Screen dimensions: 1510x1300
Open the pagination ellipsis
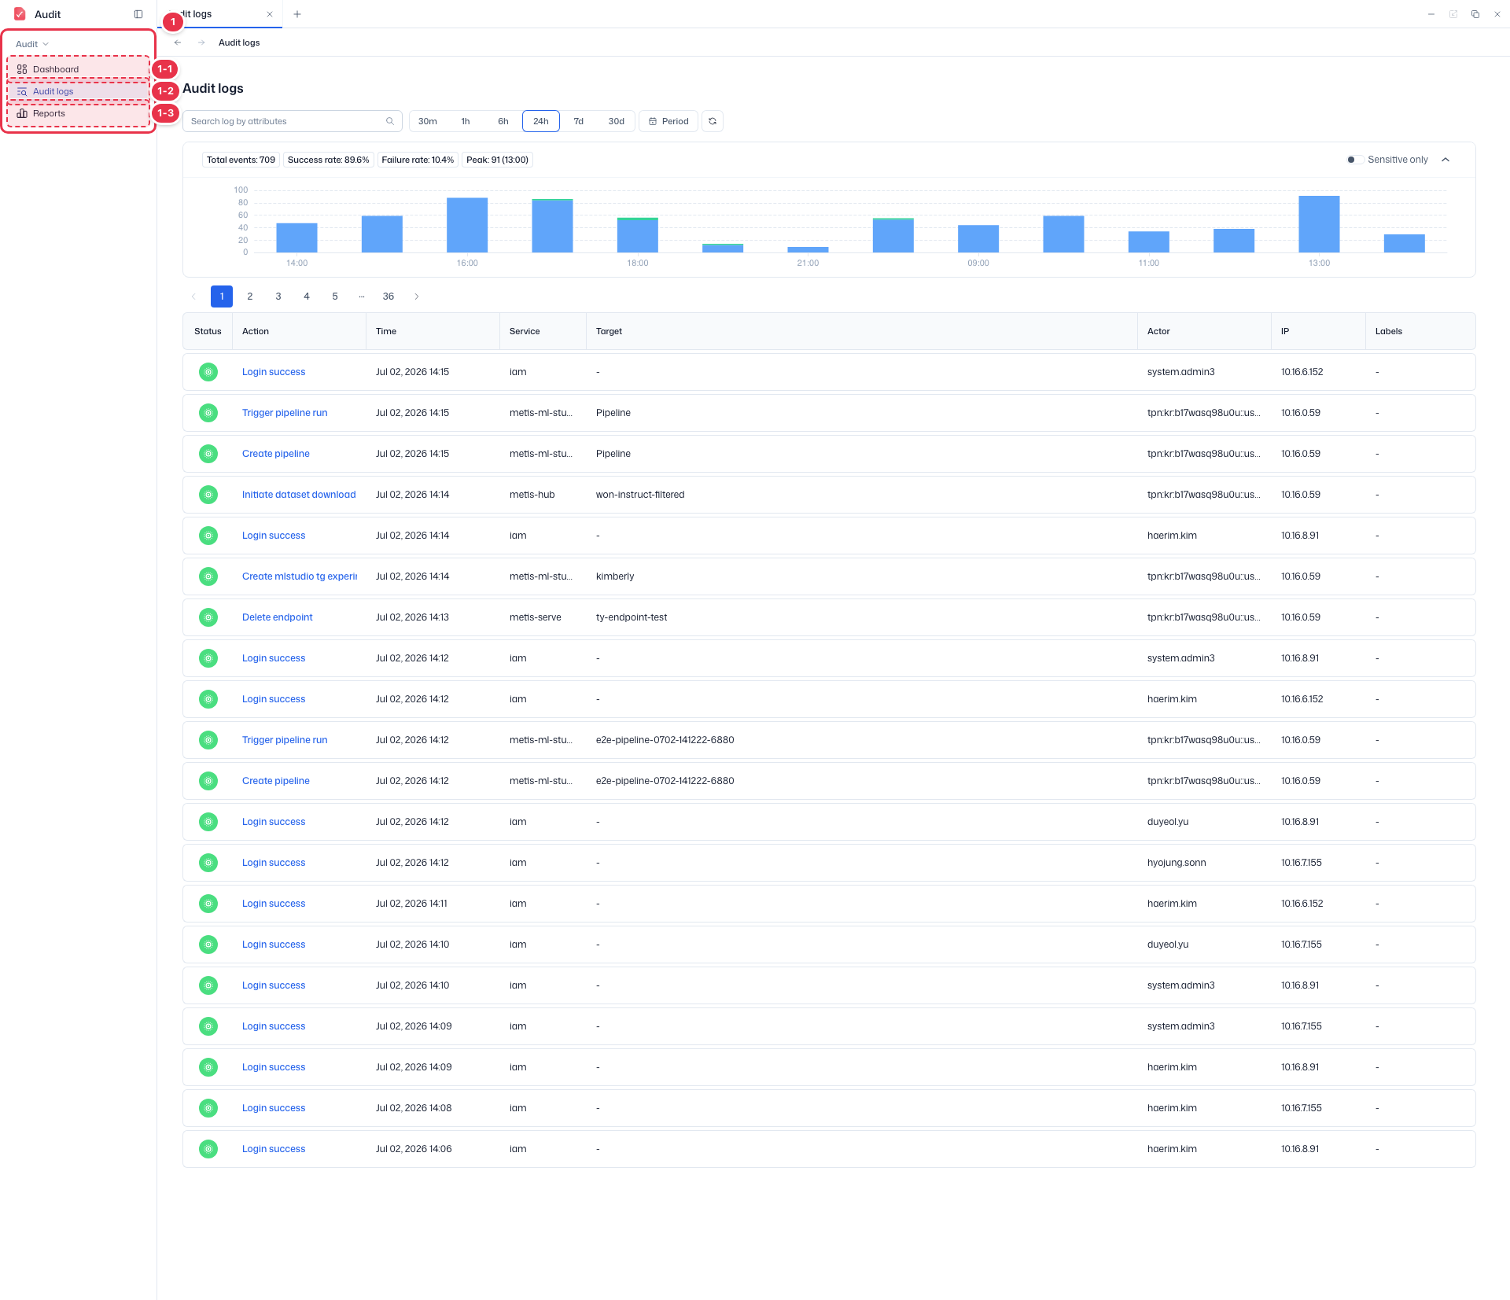tap(362, 296)
